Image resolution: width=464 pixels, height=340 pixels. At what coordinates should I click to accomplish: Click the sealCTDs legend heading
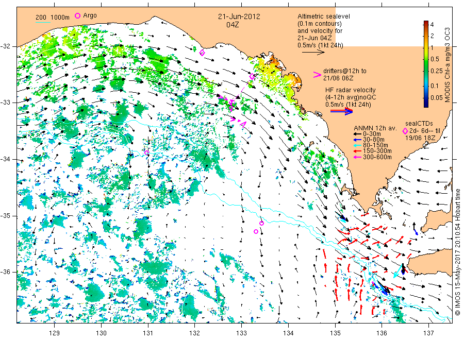(x=419, y=124)
